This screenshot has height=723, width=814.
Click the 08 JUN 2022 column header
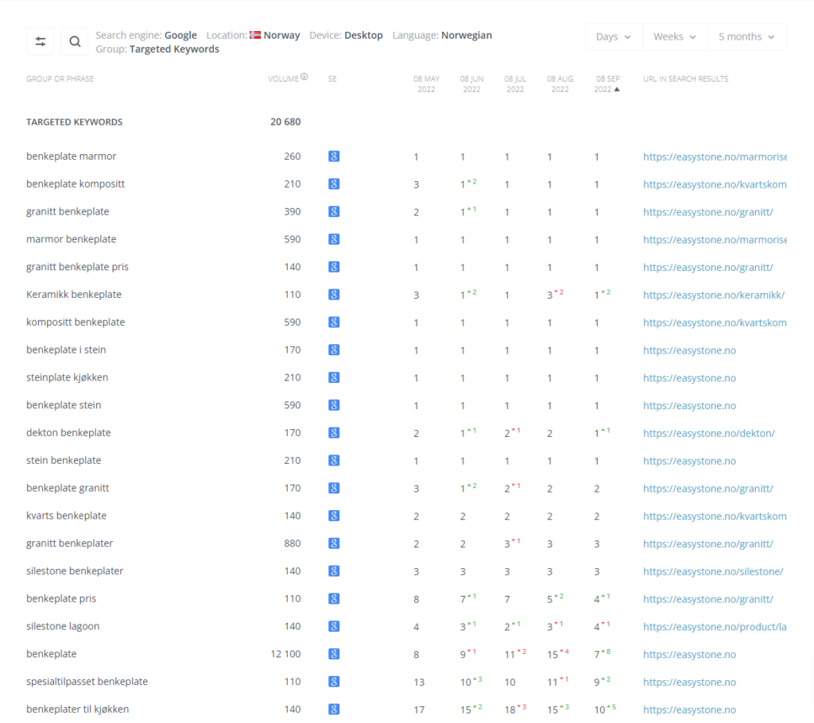point(471,84)
